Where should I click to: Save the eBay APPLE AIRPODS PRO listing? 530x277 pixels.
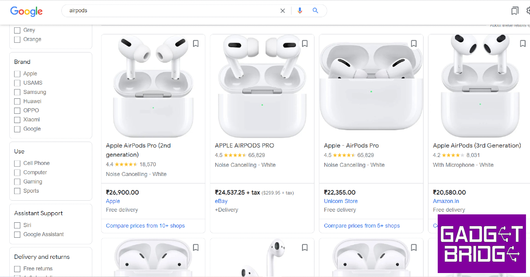(305, 43)
